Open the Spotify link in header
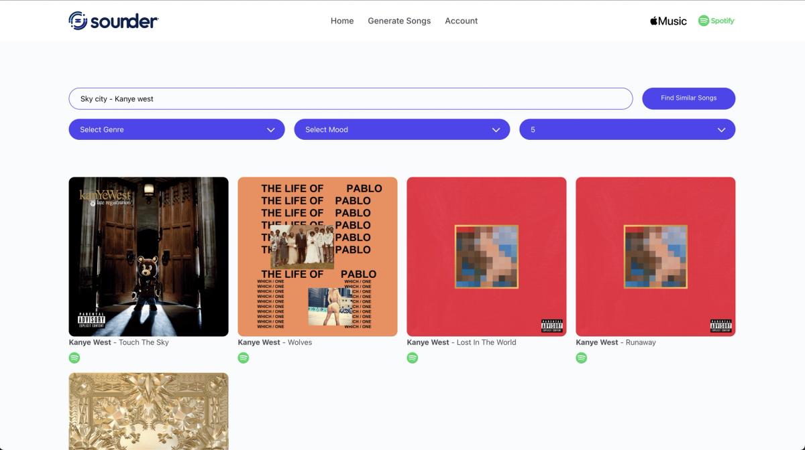This screenshot has width=805, height=450. coord(716,21)
